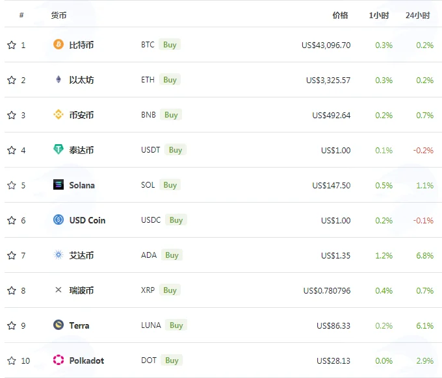Viewport: 442px width, 378px height.
Task: Toggle the favorite star for Solana
Action: tap(12, 185)
